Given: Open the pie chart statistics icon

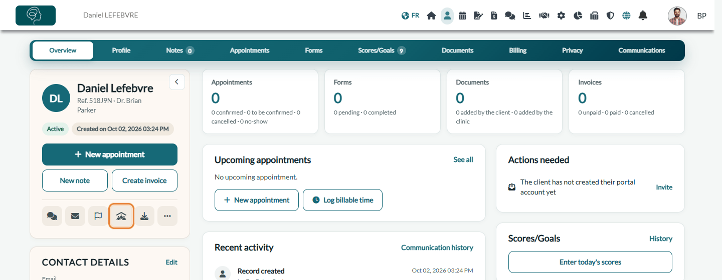Looking at the screenshot, I should click(578, 15).
